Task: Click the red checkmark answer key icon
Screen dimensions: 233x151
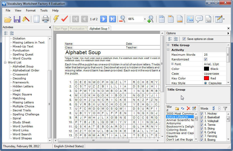Action: point(64,19)
